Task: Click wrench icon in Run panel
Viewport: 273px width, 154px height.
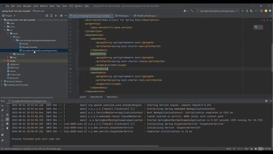Action: [x=2, y=110]
